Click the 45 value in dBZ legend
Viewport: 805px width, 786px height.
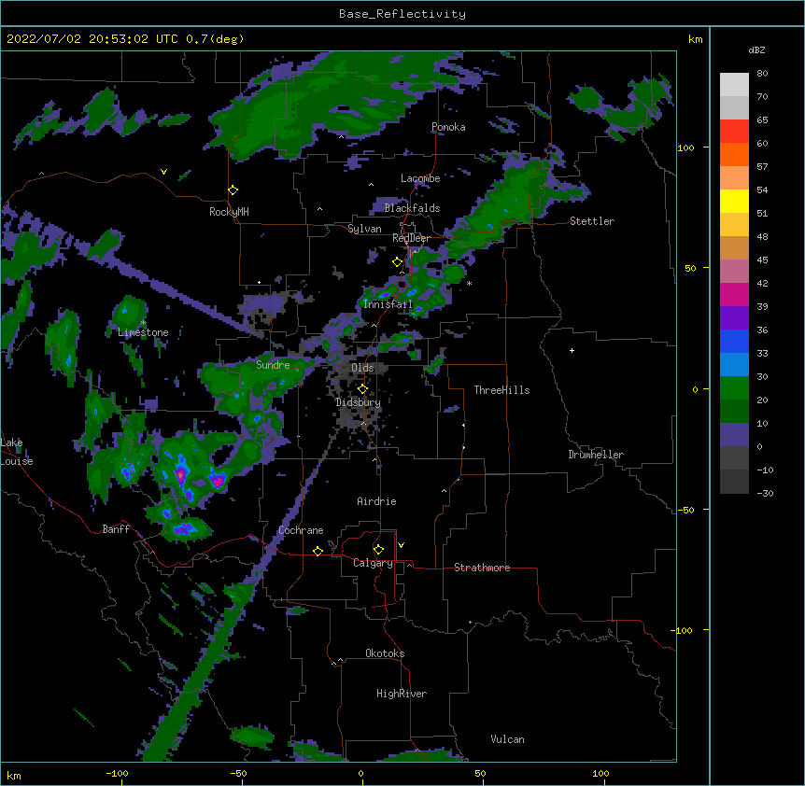[x=762, y=260]
